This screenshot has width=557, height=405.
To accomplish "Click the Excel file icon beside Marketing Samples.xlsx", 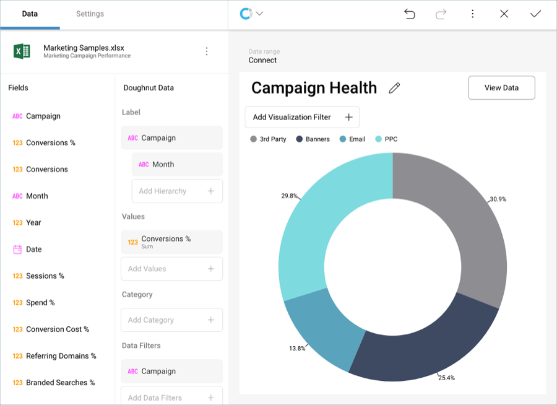I will click(x=22, y=51).
